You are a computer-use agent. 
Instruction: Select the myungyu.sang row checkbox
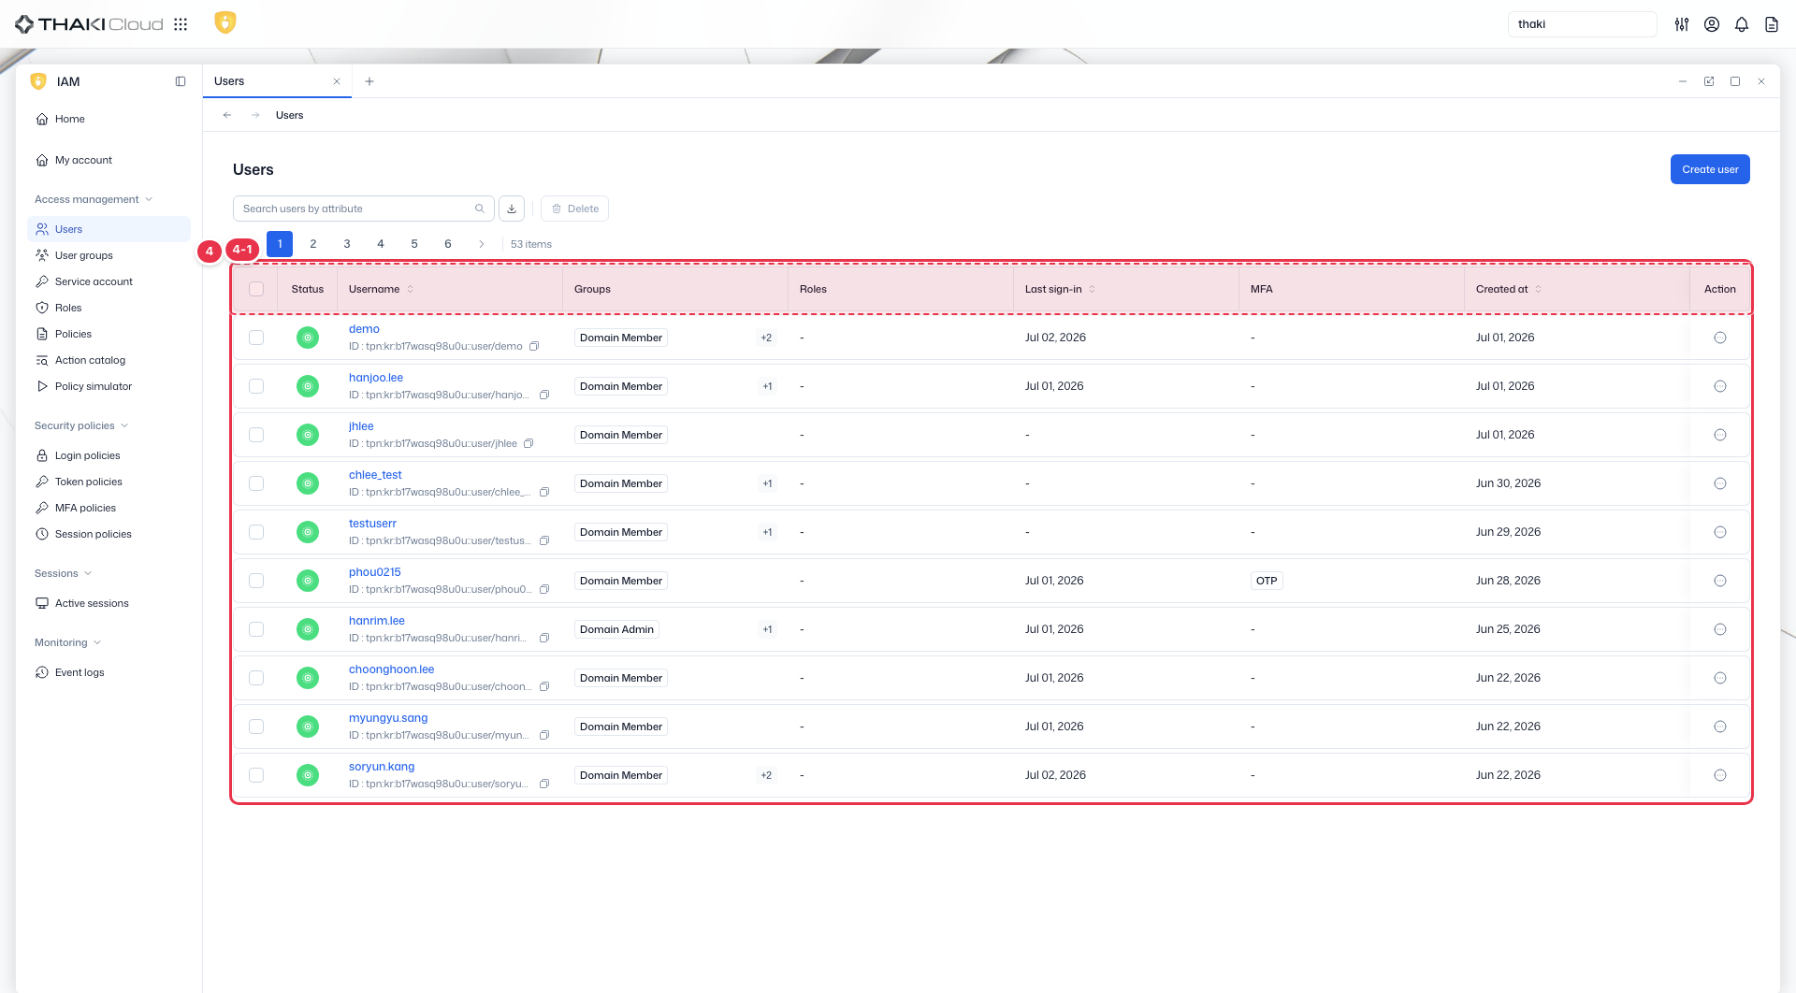(256, 727)
